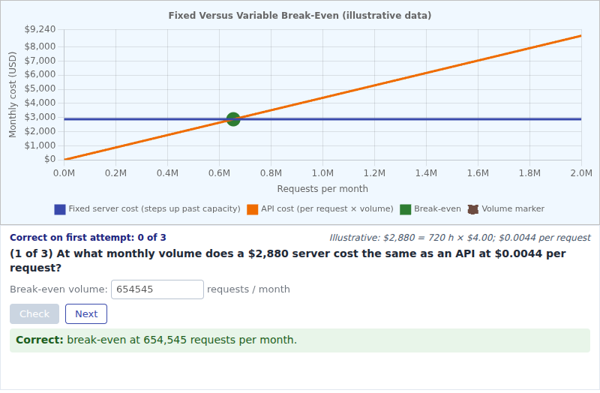Click 'Correct on first attempt: 0 of 3' text
Image resolution: width=600 pixels, height=393 pixels.
[88, 238]
